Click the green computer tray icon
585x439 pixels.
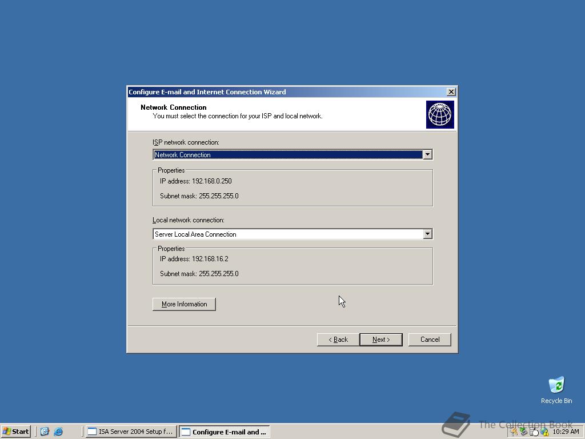[524, 432]
